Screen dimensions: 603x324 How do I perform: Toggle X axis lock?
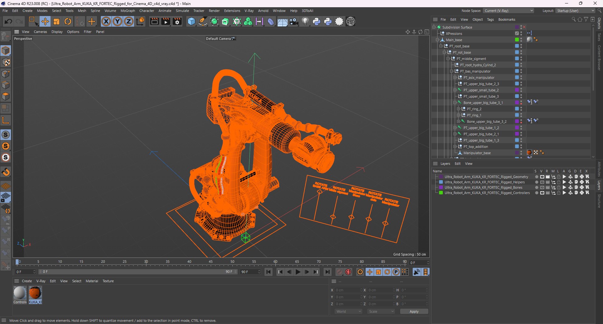tap(106, 21)
